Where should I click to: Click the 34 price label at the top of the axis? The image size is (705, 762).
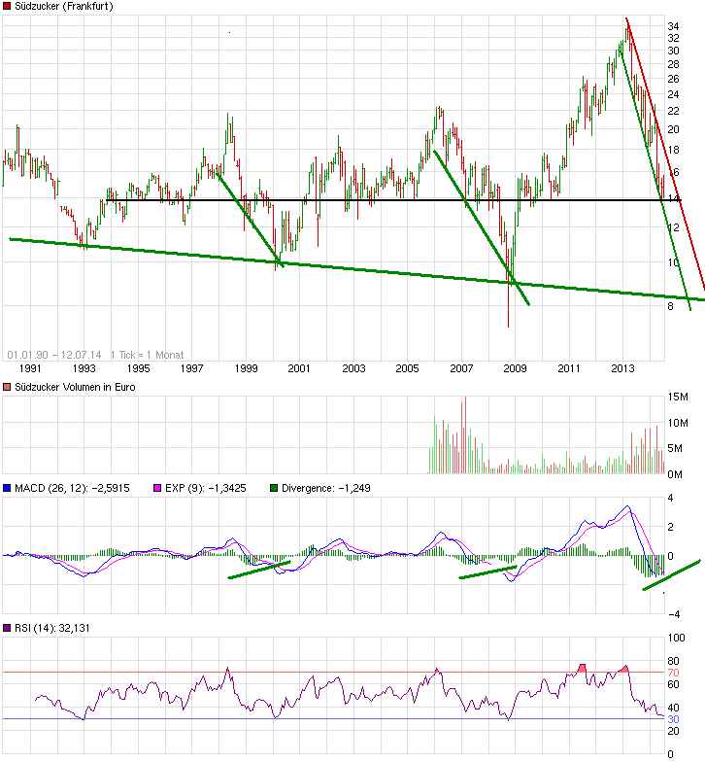pos(673,25)
